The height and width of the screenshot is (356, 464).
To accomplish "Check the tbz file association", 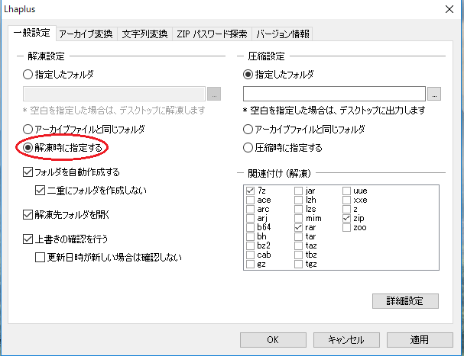I will [x=298, y=255].
